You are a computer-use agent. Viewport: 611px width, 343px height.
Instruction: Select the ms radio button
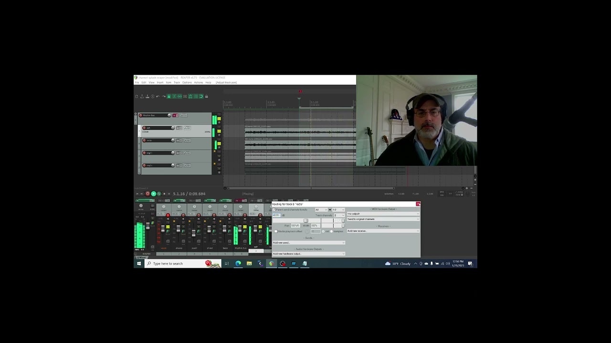click(x=323, y=232)
